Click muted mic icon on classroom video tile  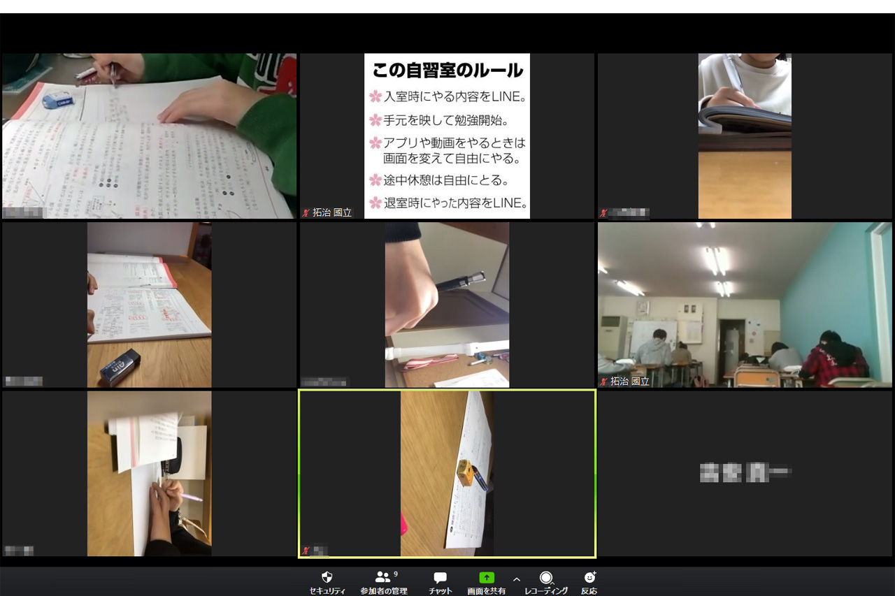603,381
